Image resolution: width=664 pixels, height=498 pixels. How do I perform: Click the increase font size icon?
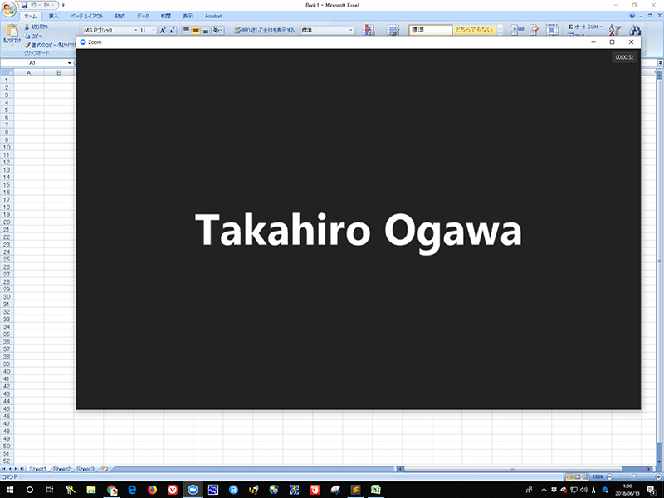(163, 30)
